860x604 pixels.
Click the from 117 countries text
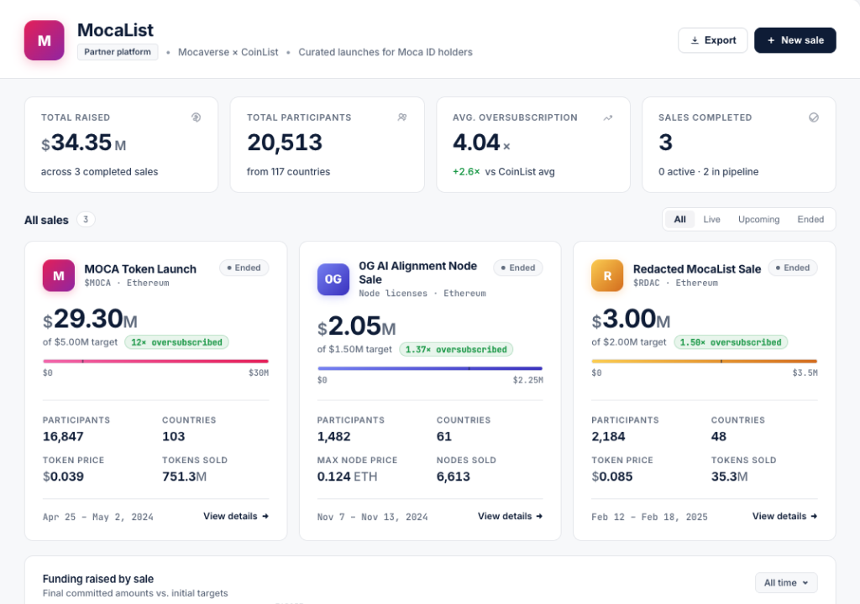coord(289,172)
